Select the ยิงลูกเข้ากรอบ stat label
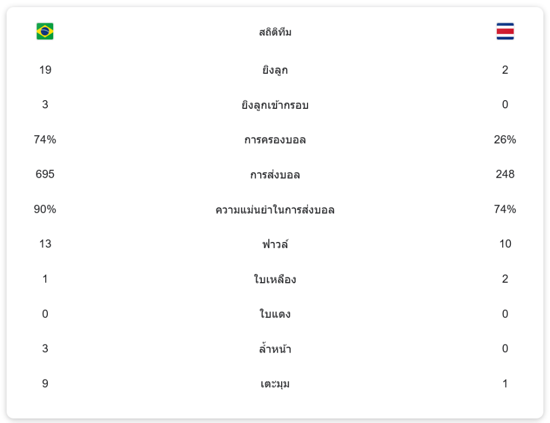This screenshot has width=550, height=423. (x=275, y=105)
